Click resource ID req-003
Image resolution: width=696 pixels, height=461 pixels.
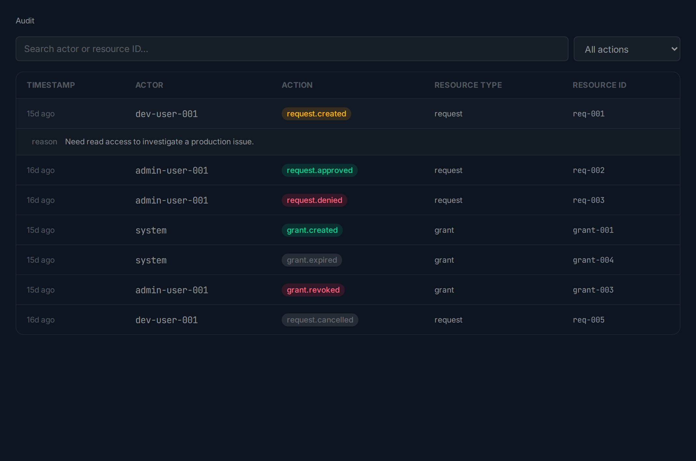point(588,200)
